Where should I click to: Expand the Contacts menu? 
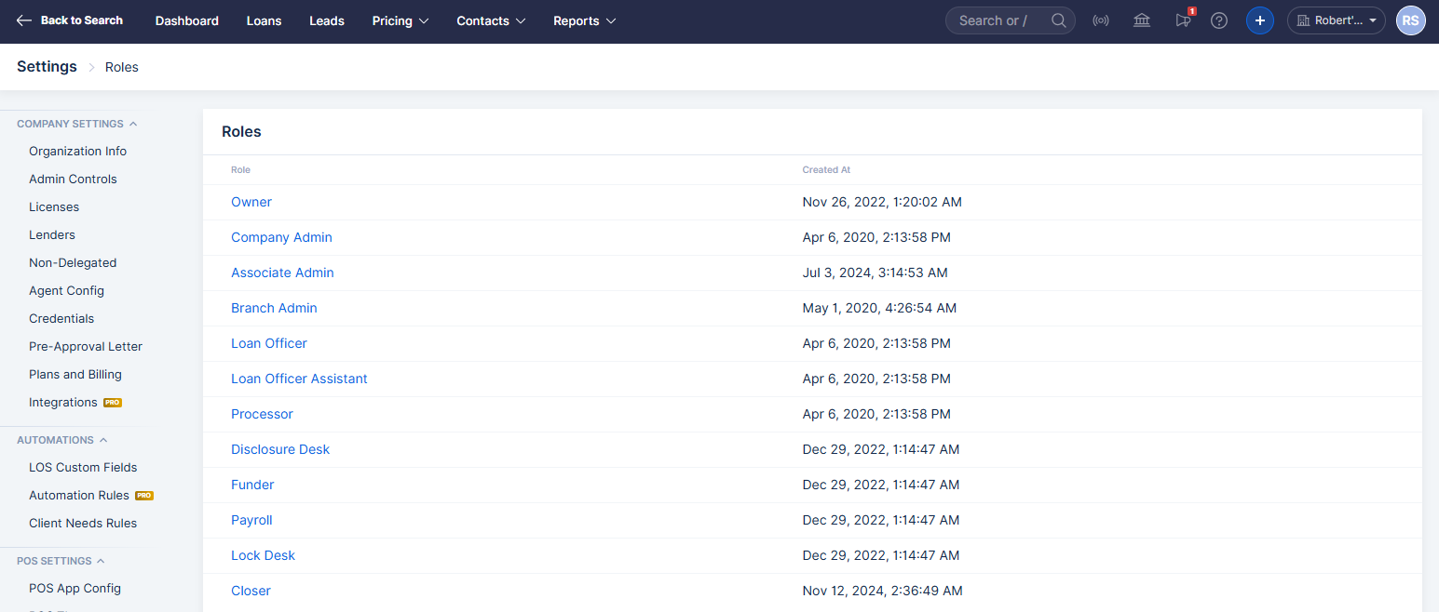point(491,20)
